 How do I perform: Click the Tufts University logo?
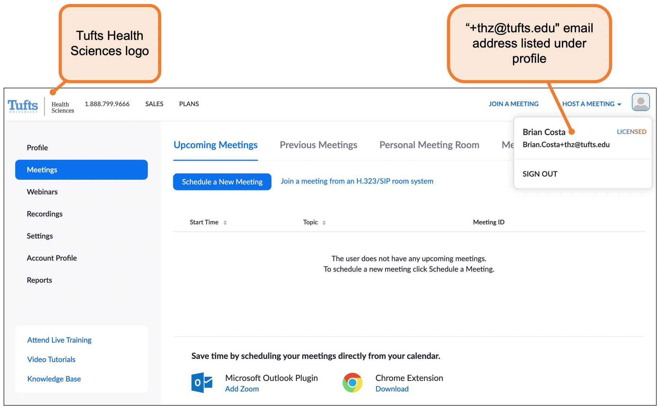[x=23, y=105]
